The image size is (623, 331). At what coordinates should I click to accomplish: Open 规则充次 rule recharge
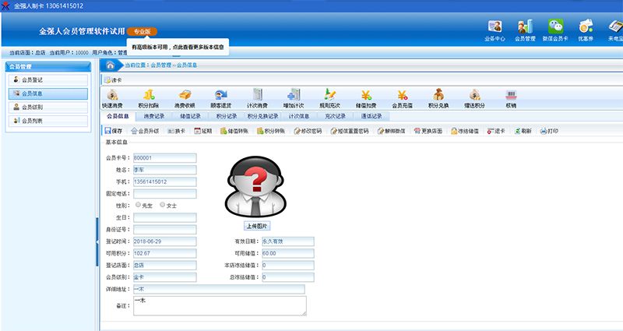(329, 99)
